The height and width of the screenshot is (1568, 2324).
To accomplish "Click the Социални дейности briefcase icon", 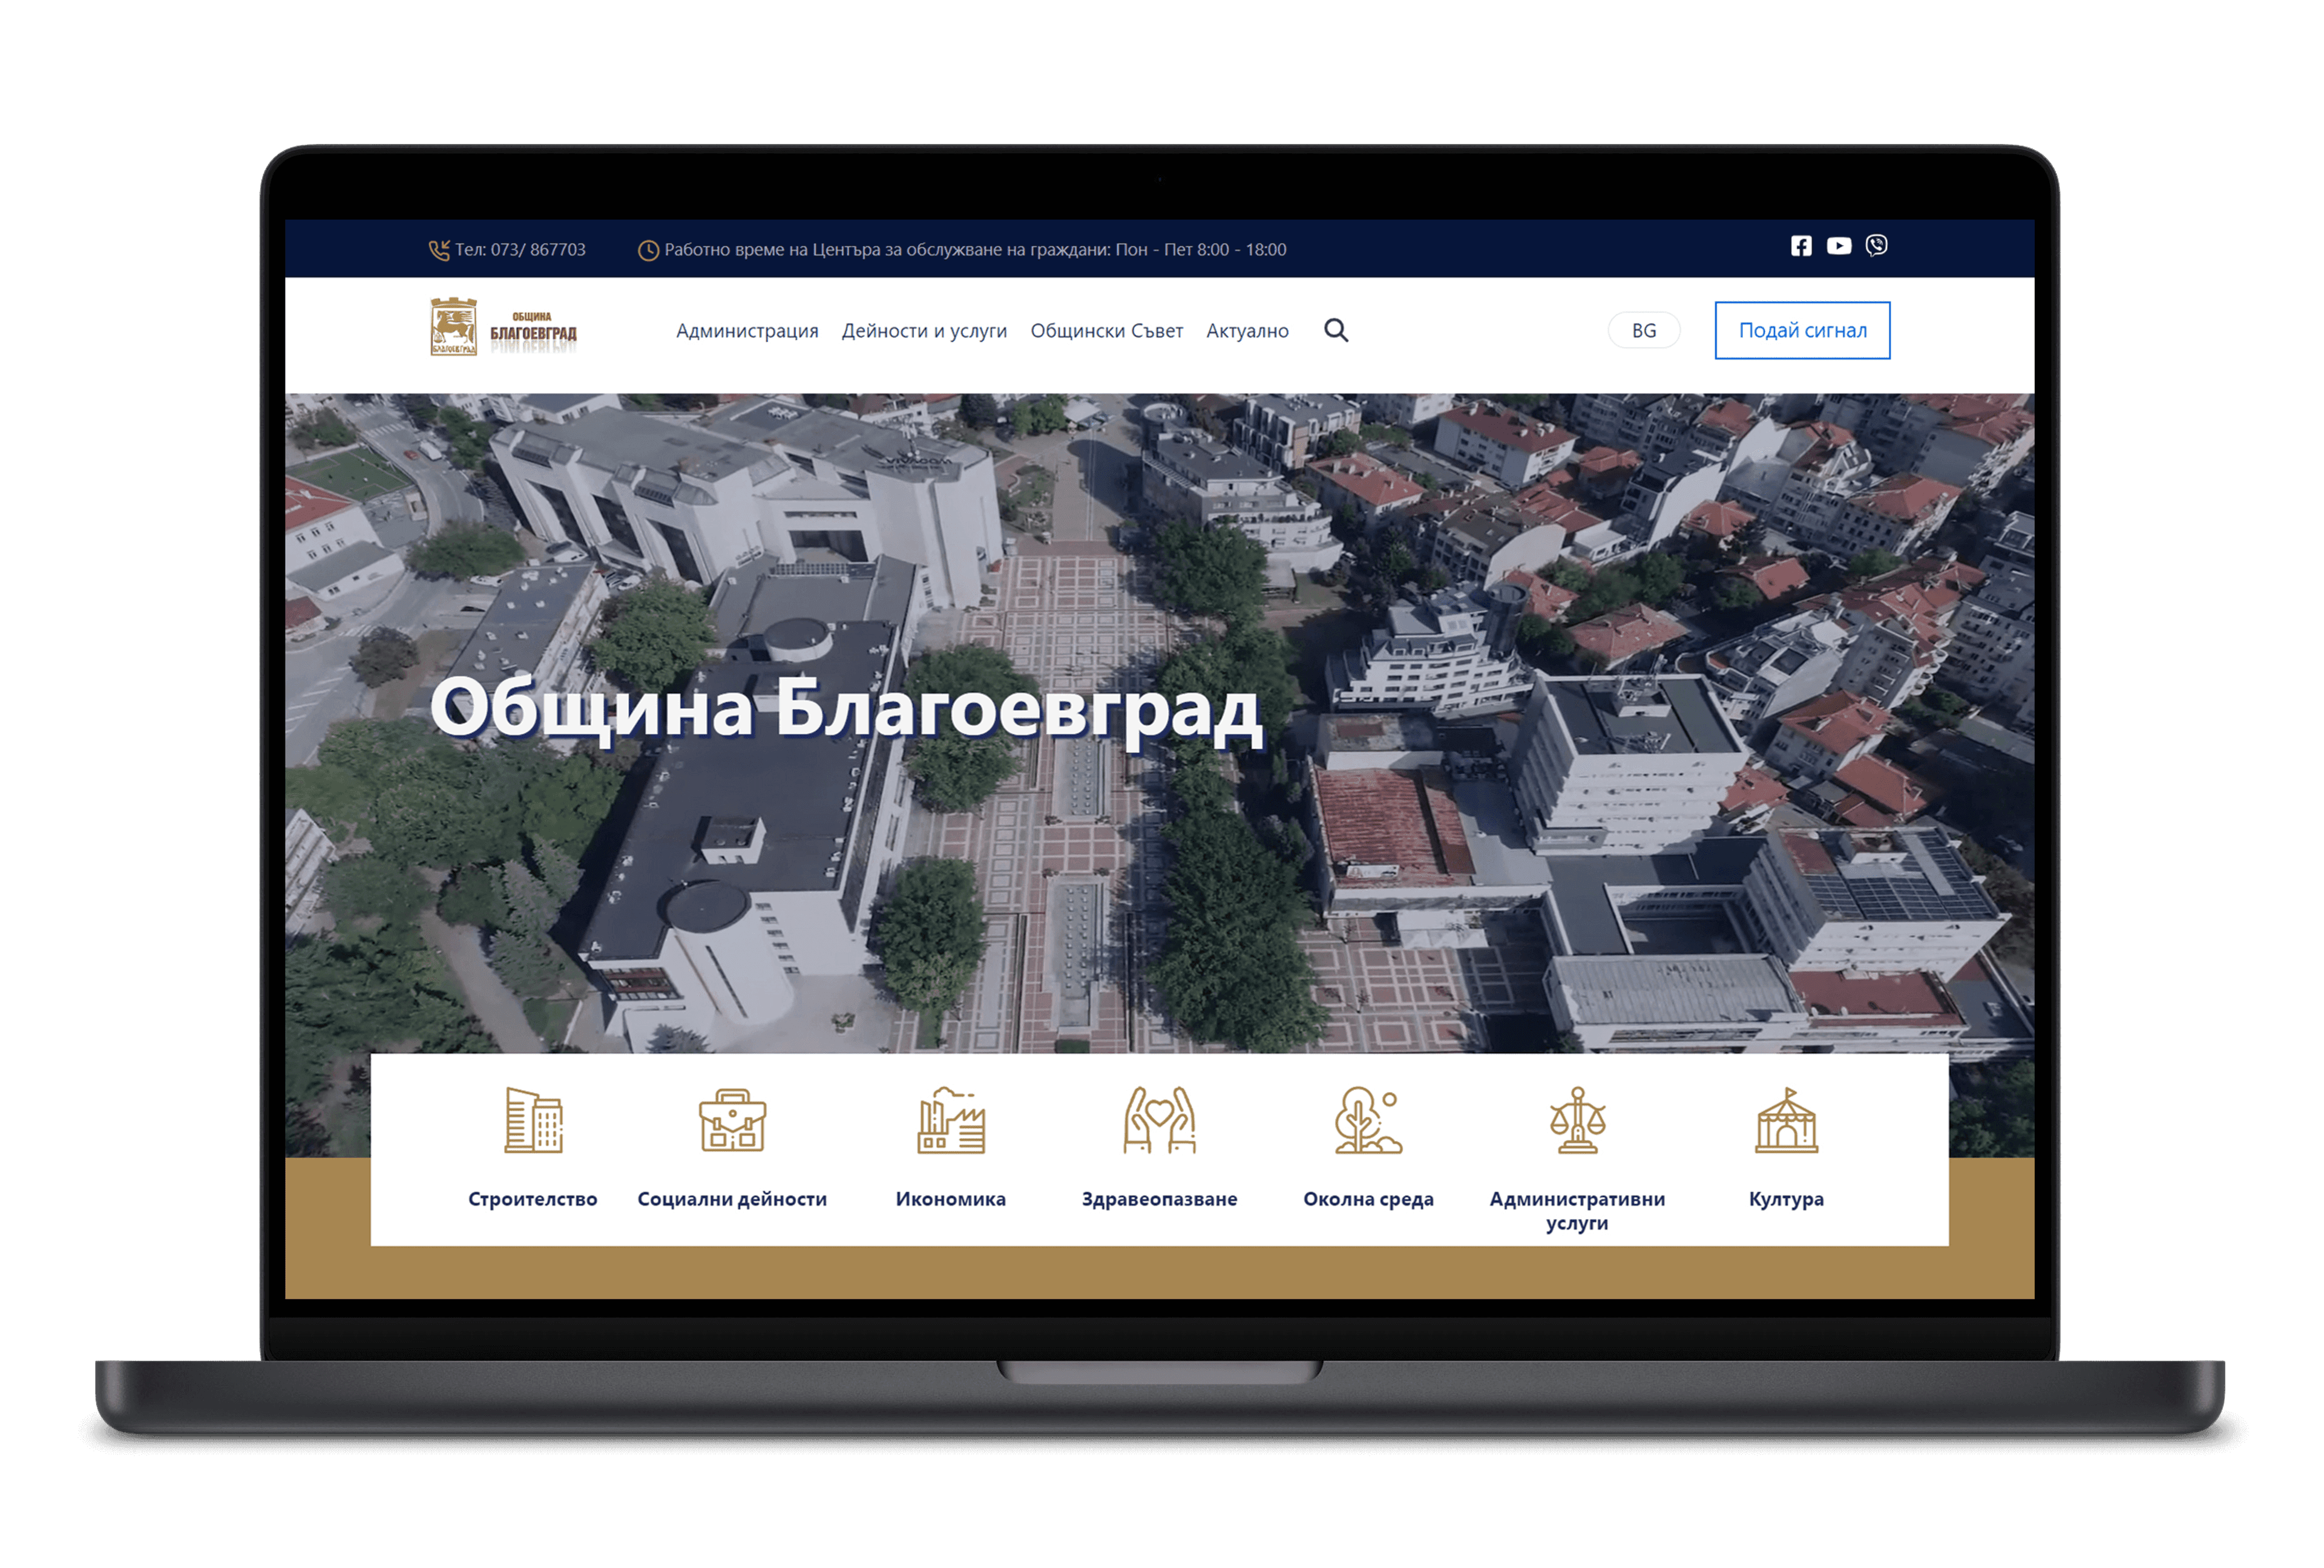I will pos(732,1120).
